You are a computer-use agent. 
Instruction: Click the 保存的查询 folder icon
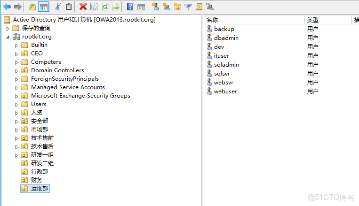tap(16, 28)
